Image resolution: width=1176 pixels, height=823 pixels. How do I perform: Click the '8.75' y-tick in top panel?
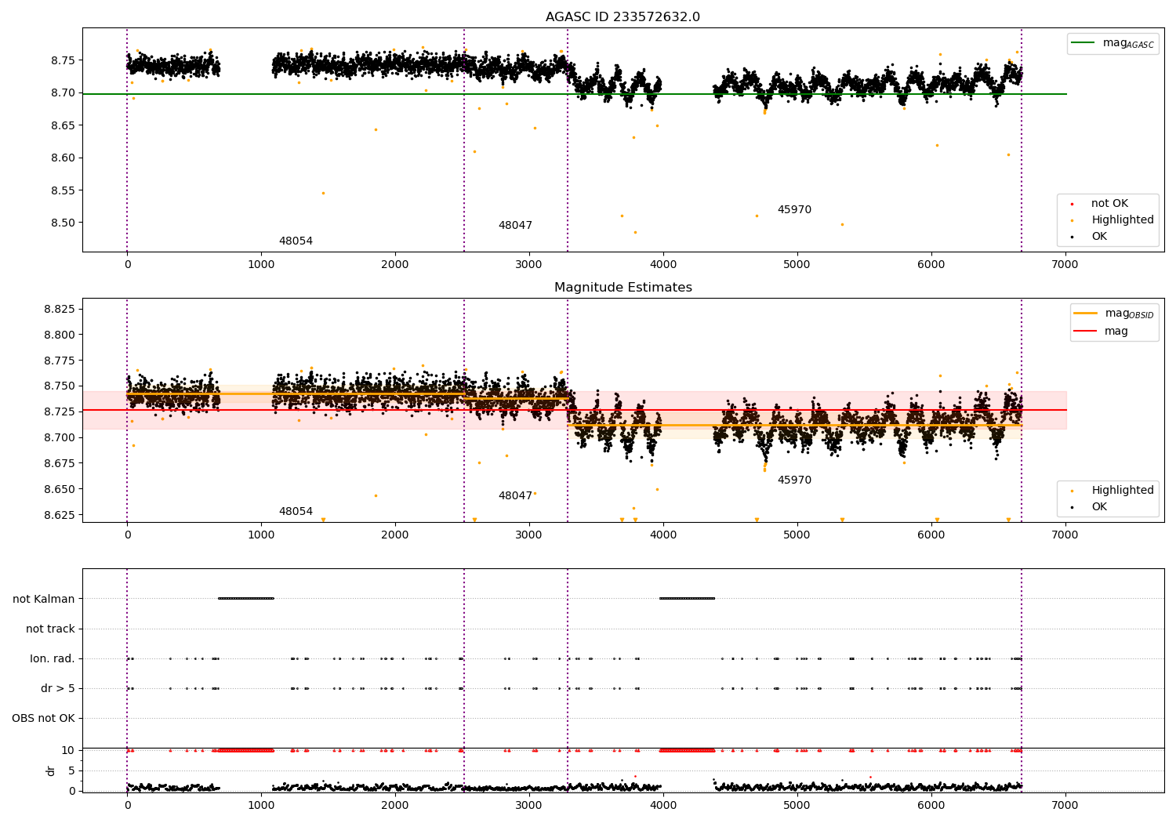click(x=64, y=60)
